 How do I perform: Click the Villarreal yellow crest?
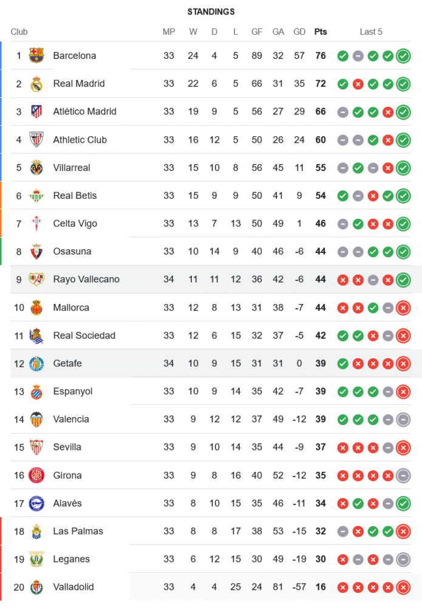(x=36, y=168)
